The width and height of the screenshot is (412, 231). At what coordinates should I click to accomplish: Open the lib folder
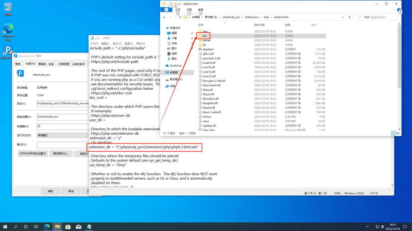(204, 45)
